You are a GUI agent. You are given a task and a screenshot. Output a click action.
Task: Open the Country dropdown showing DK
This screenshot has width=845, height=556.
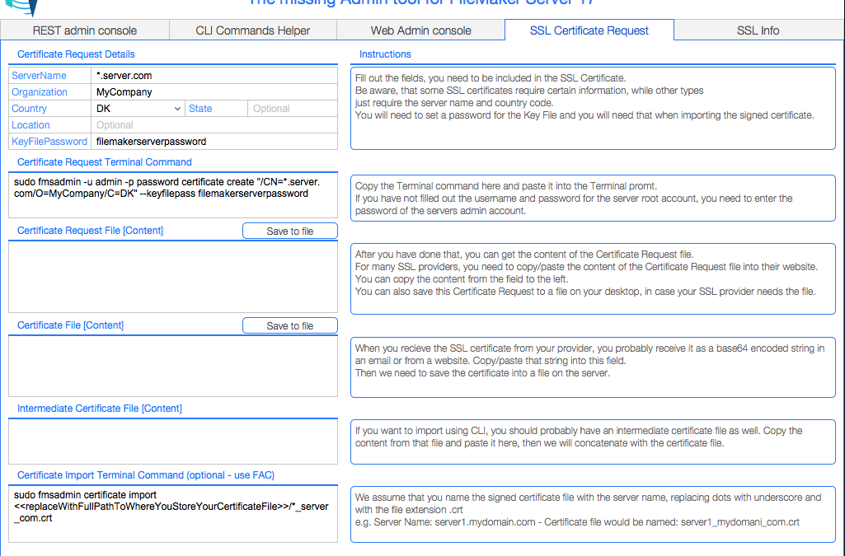point(138,108)
